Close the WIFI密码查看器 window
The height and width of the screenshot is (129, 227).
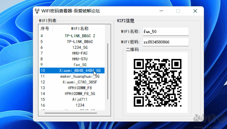(195, 11)
